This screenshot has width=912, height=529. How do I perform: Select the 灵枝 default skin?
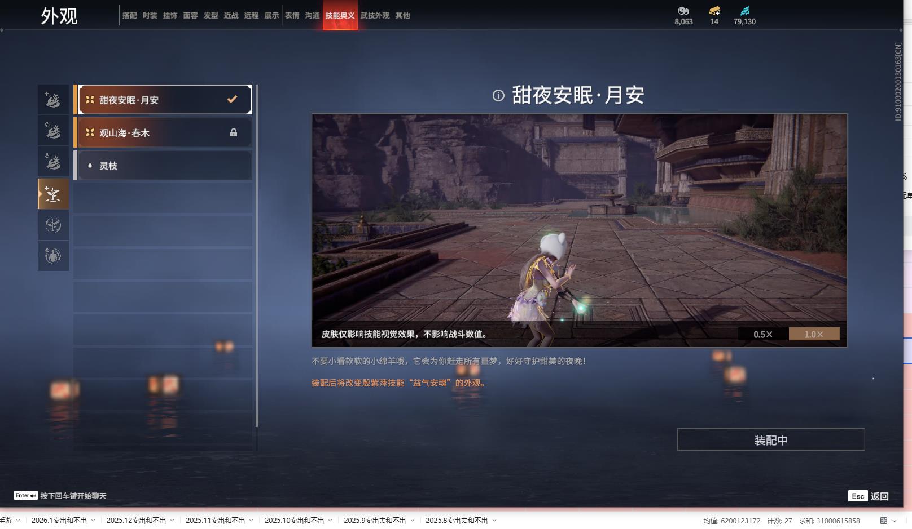[163, 166]
